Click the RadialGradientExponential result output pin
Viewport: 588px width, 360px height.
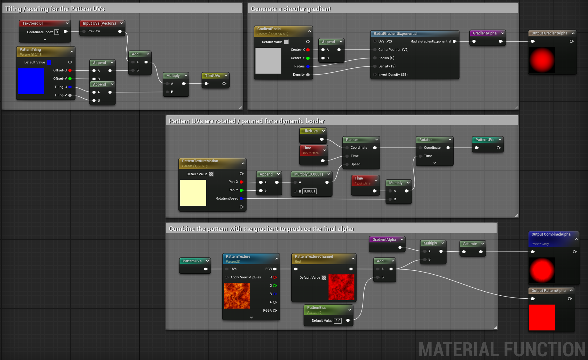coord(455,41)
